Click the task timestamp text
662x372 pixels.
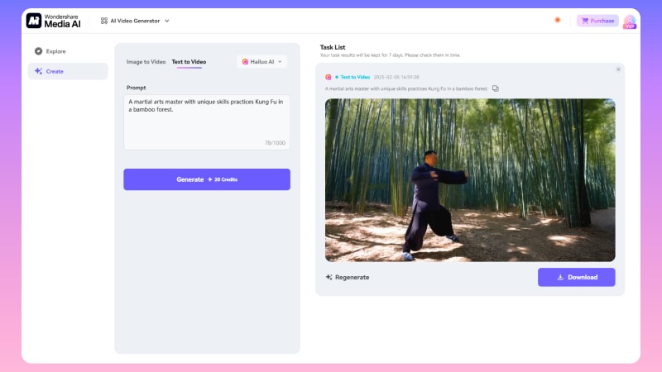tap(396, 77)
